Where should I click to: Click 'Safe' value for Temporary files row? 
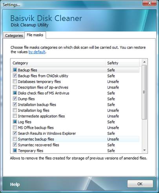(111, 151)
